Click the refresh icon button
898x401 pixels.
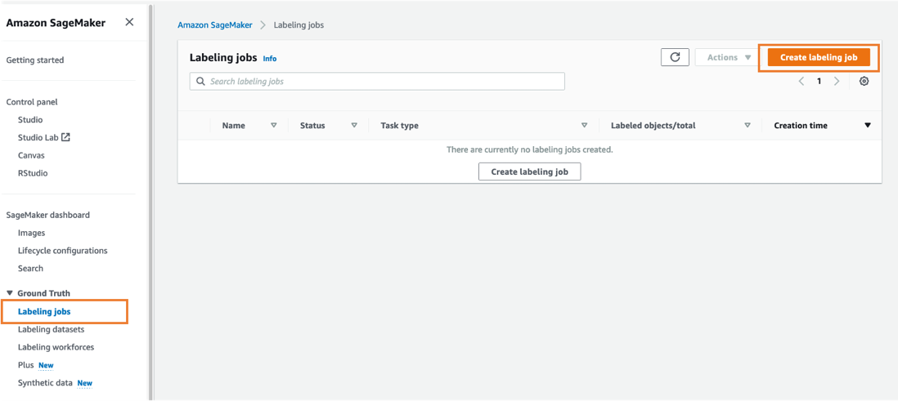tap(675, 57)
